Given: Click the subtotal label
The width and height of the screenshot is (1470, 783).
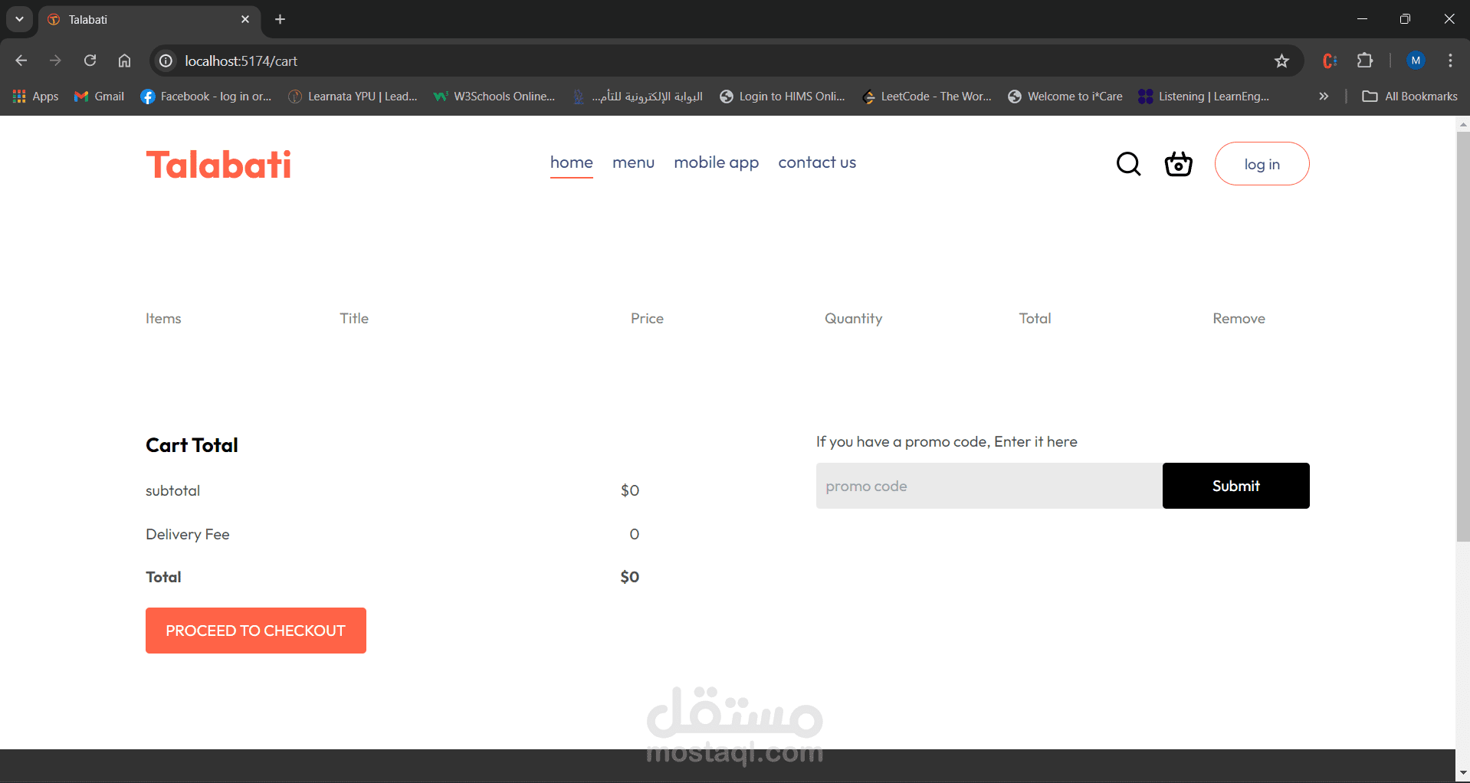Looking at the screenshot, I should pos(172,490).
